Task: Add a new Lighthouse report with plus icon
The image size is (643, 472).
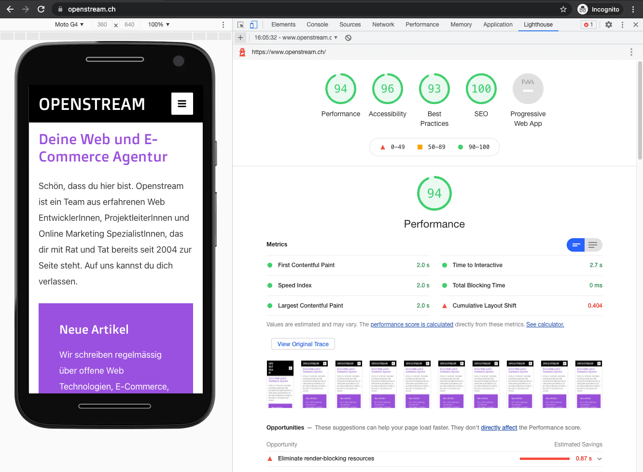Action: pos(240,38)
